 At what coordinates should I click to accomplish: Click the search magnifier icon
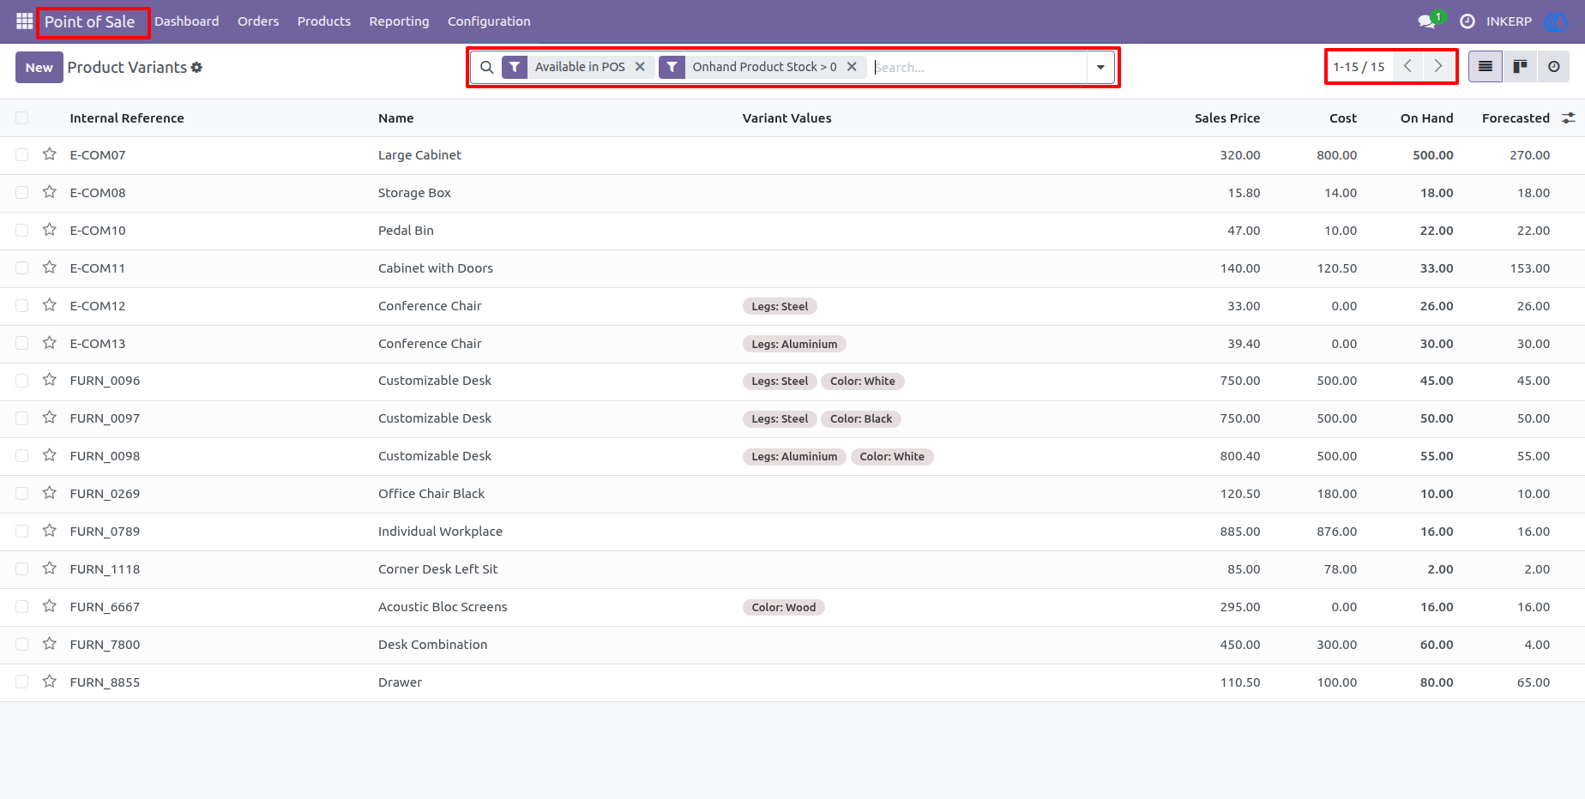tap(486, 67)
